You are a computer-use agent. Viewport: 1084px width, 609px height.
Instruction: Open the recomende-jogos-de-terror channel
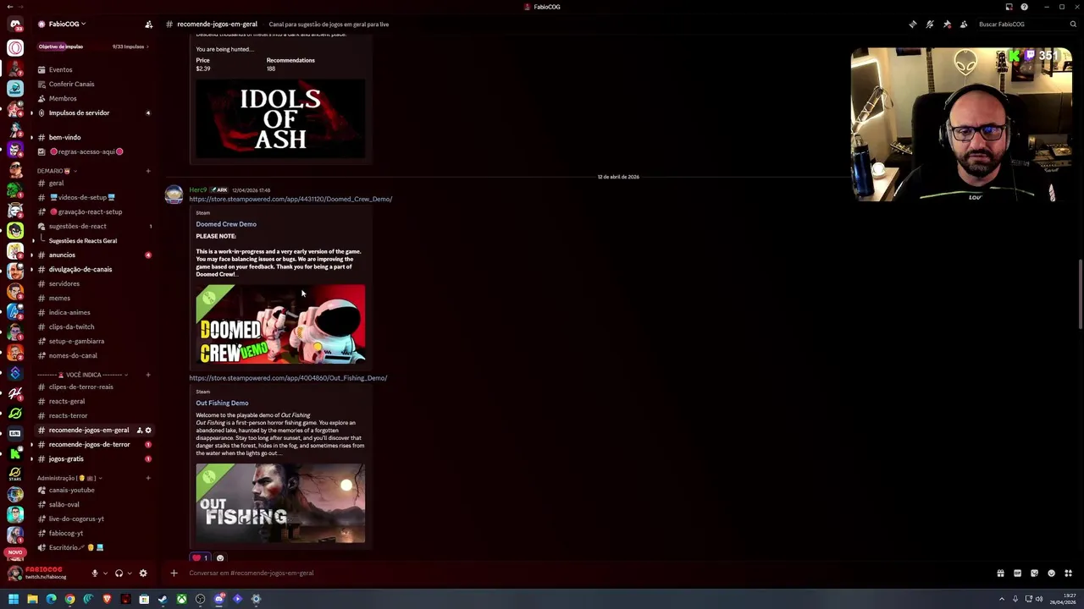click(93, 444)
